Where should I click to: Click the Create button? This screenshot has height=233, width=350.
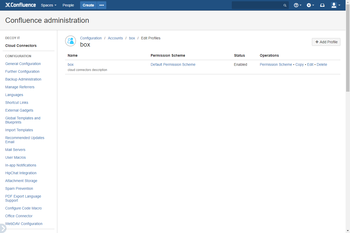pos(88,5)
